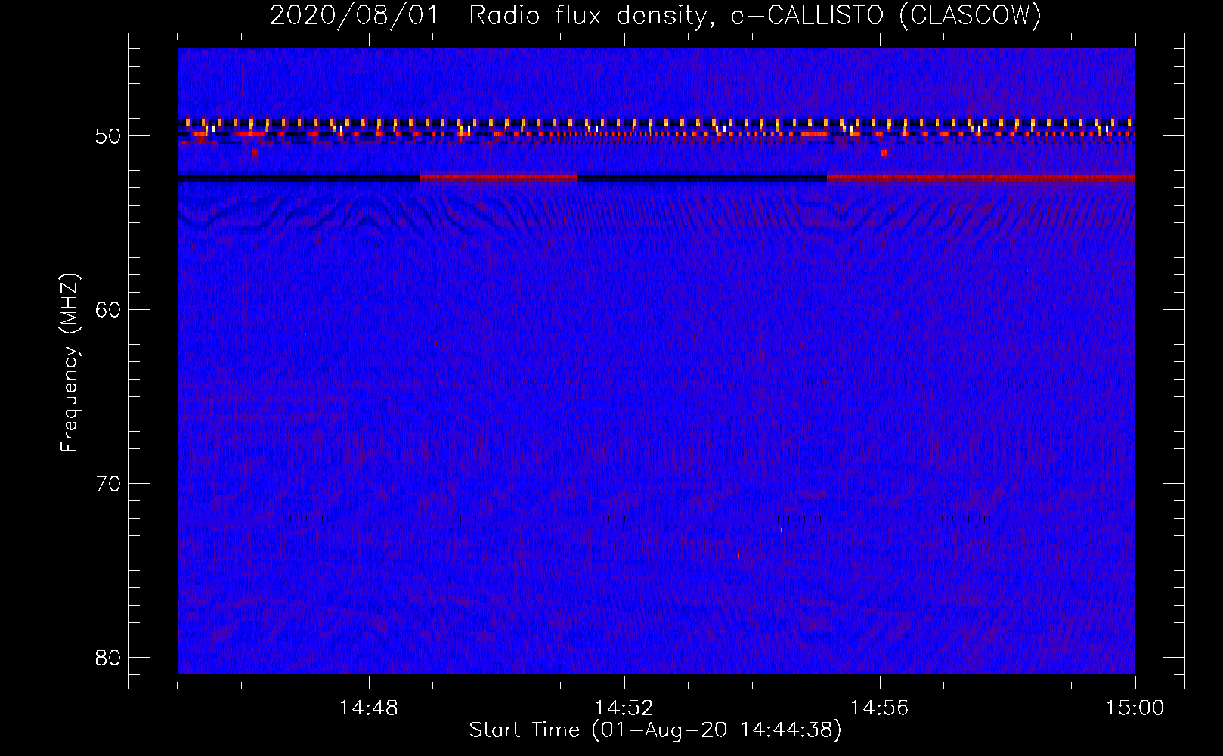Click the 70 MHz frequency tick label
The width and height of the screenshot is (1223, 756).
pyautogui.click(x=109, y=484)
